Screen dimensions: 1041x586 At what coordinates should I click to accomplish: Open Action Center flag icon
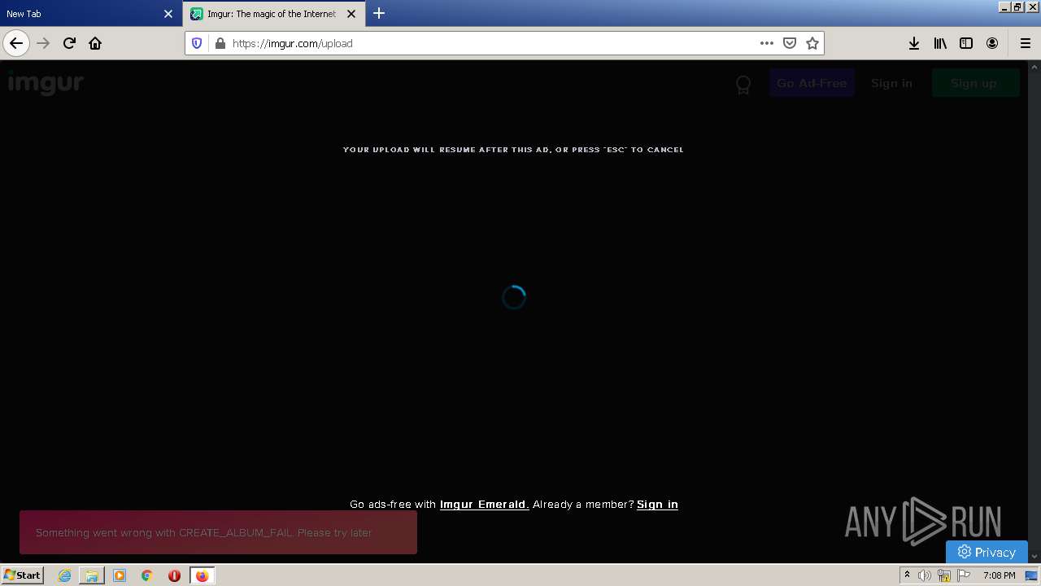point(964,575)
